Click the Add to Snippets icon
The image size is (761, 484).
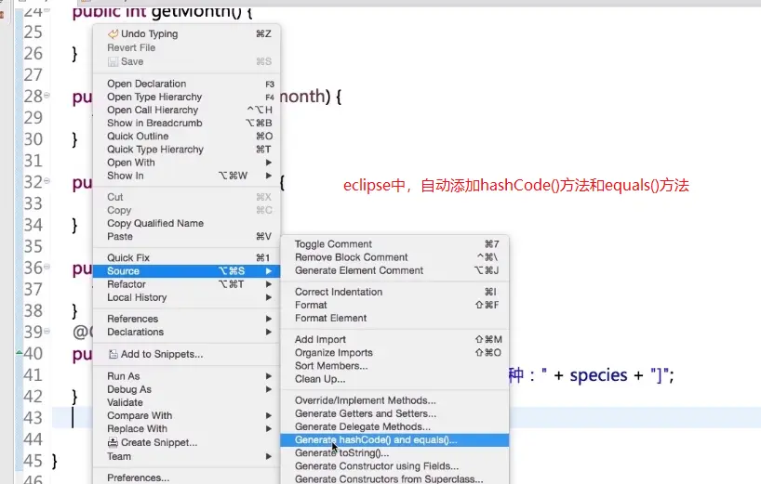(113, 354)
